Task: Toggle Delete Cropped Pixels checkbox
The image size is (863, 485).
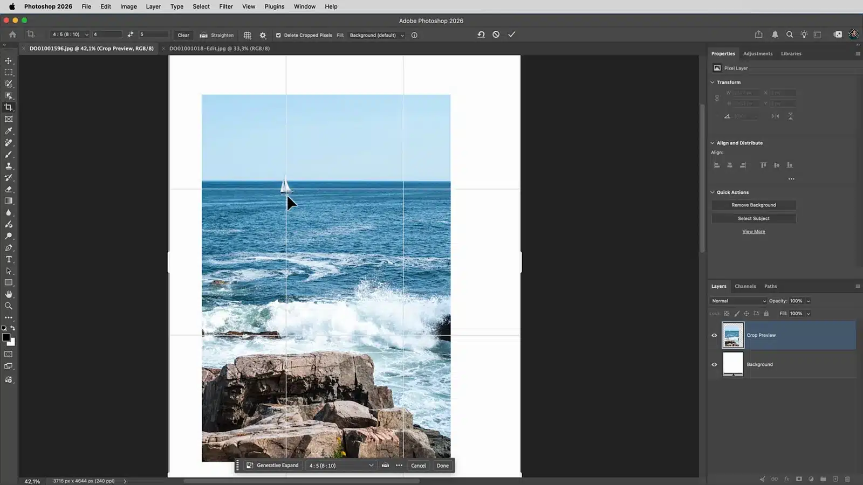Action: tap(278, 35)
